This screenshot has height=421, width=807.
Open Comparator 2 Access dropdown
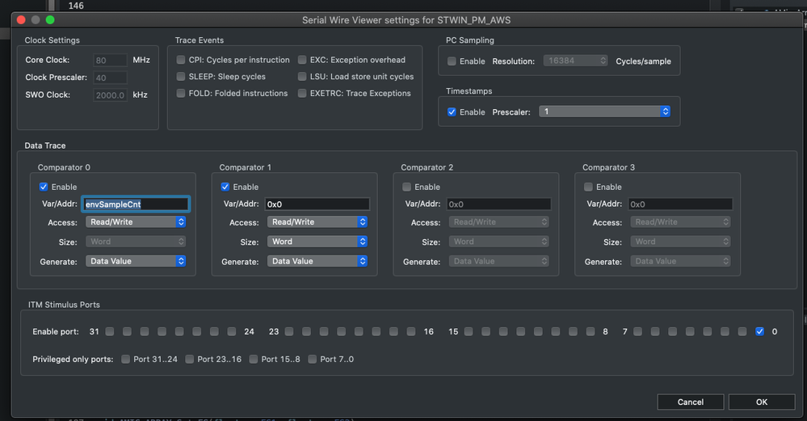(498, 222)
